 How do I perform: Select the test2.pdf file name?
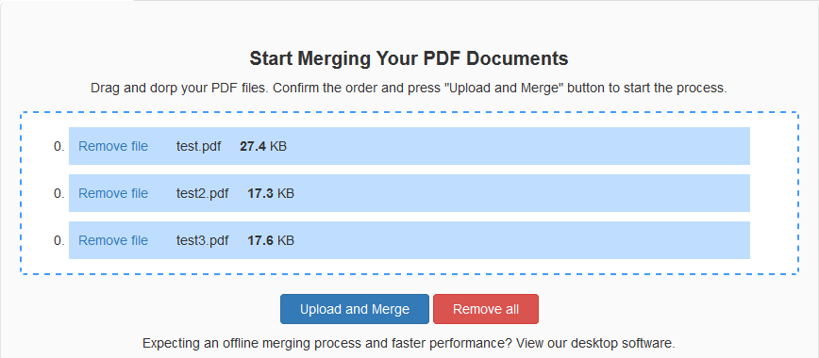pos(202,193)
